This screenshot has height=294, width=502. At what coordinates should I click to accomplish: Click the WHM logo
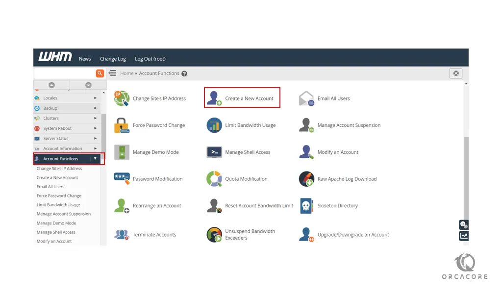55,57
